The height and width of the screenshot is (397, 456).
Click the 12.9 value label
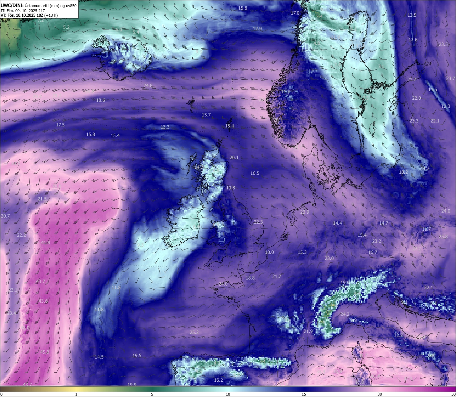(257, 28)
